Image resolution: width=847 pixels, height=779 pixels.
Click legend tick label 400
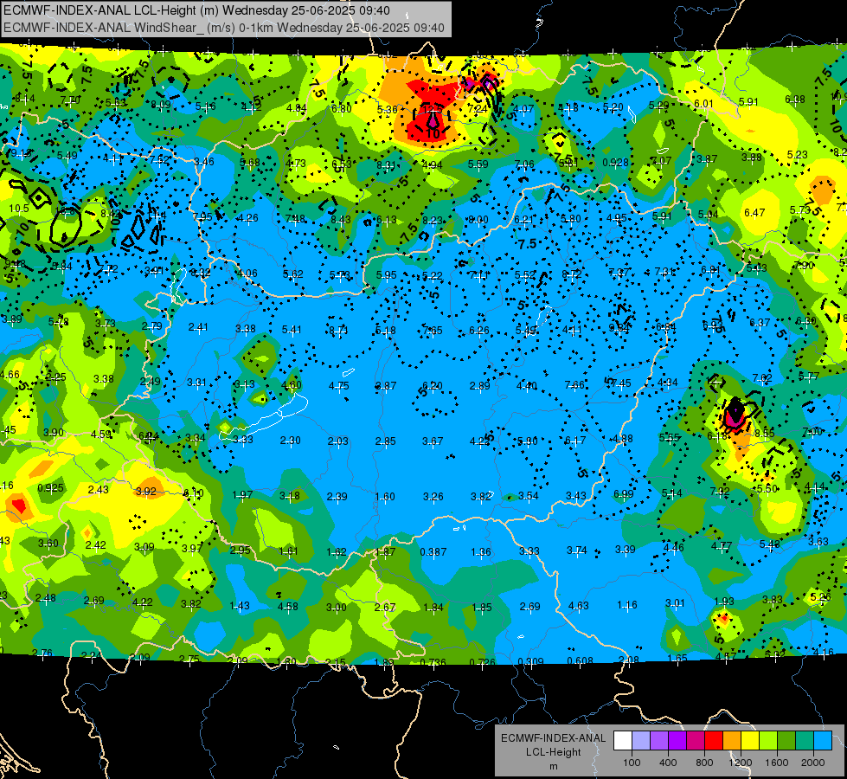pyautogui.click(x=668, y=763)
